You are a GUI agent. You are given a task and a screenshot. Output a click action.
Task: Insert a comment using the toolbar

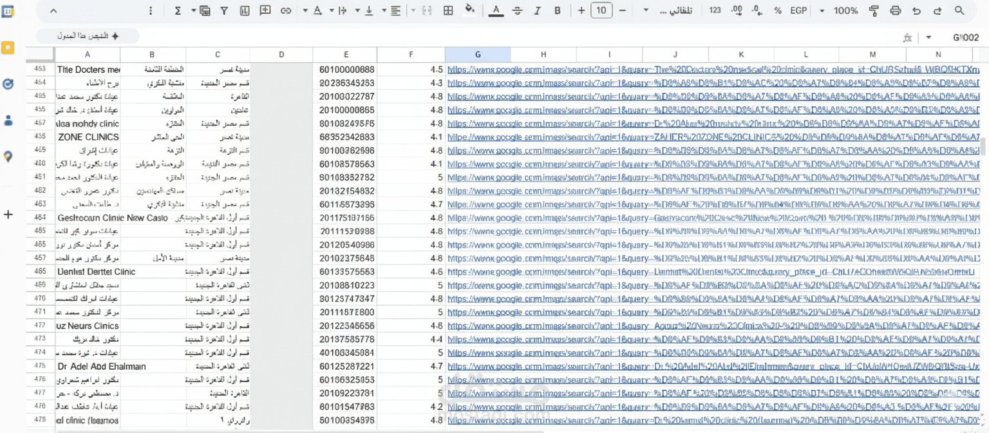(265, 11)
